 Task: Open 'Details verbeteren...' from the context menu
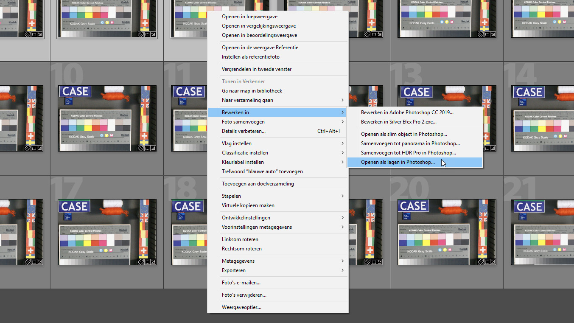[278, 131]
